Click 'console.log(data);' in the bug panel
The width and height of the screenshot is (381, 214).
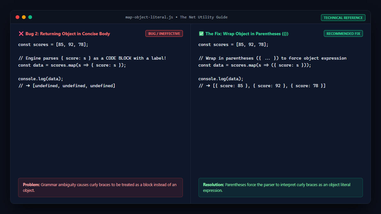[41, 79]
